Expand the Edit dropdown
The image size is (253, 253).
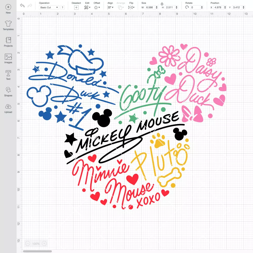87,7
